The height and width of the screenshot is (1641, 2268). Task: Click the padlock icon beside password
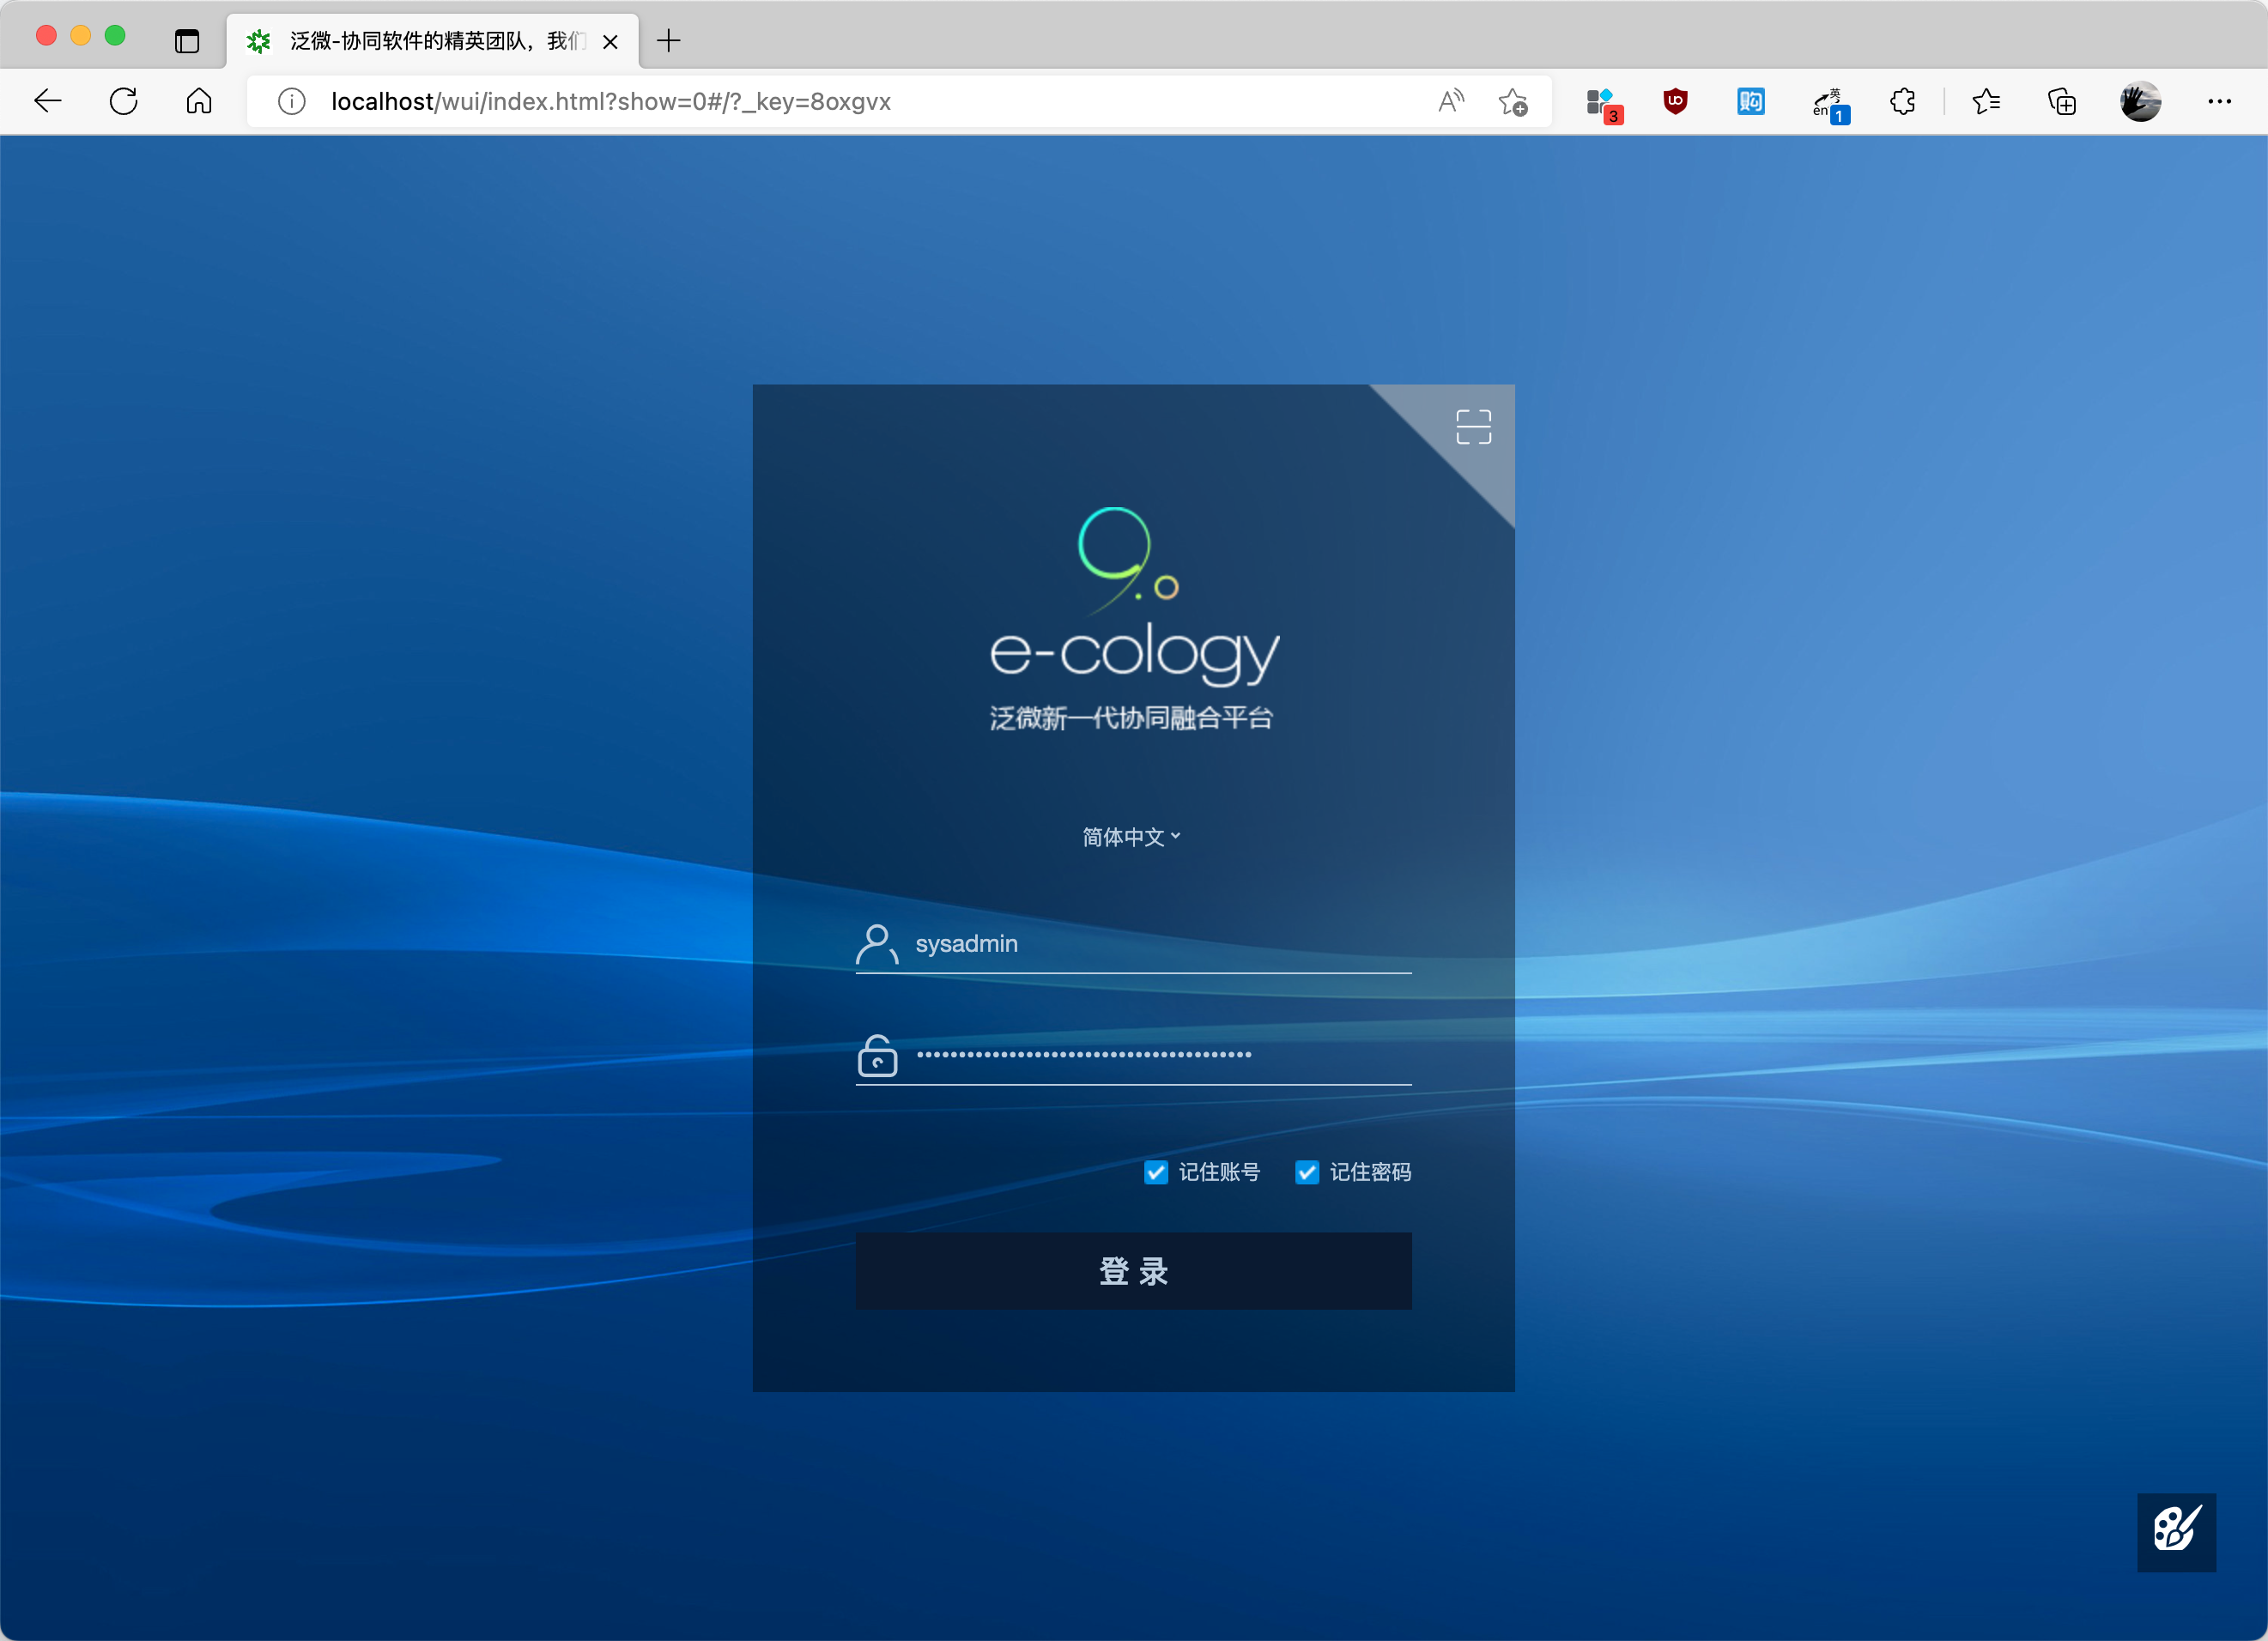pyautogui.click(x=877, y=1056)
